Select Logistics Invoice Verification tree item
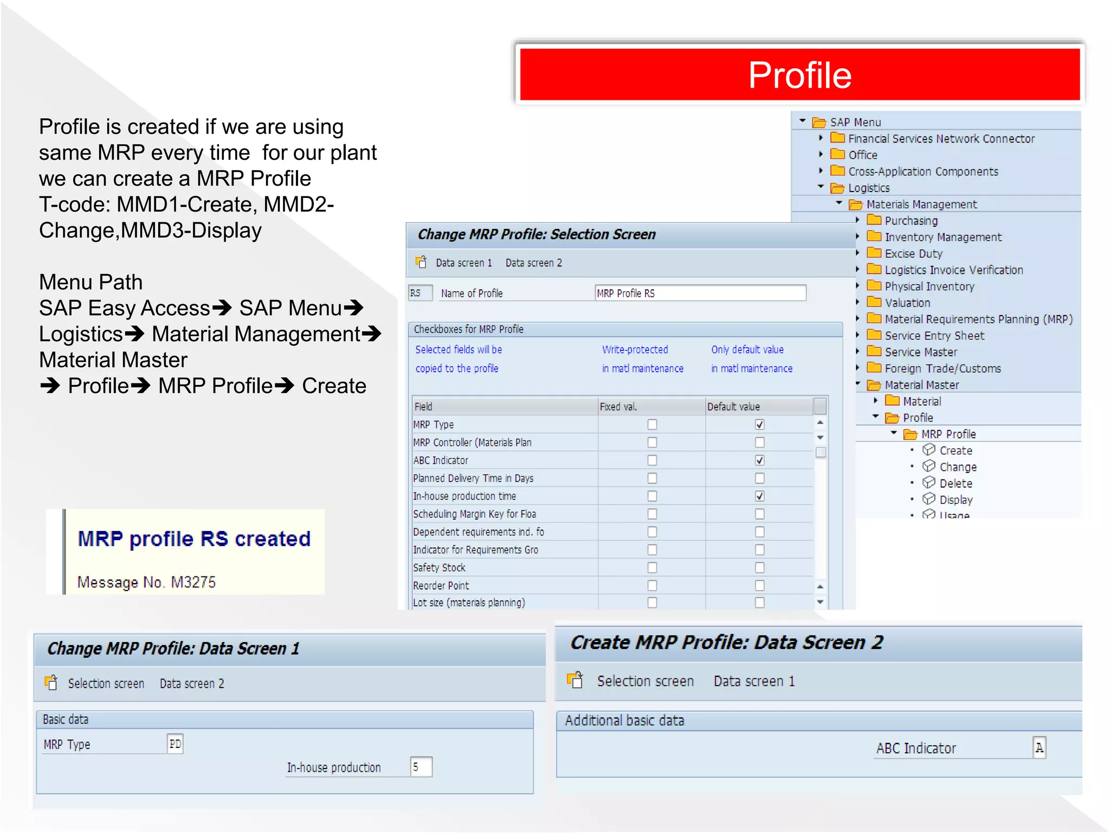The image size is (1110, 833). (x=954, y=270)
